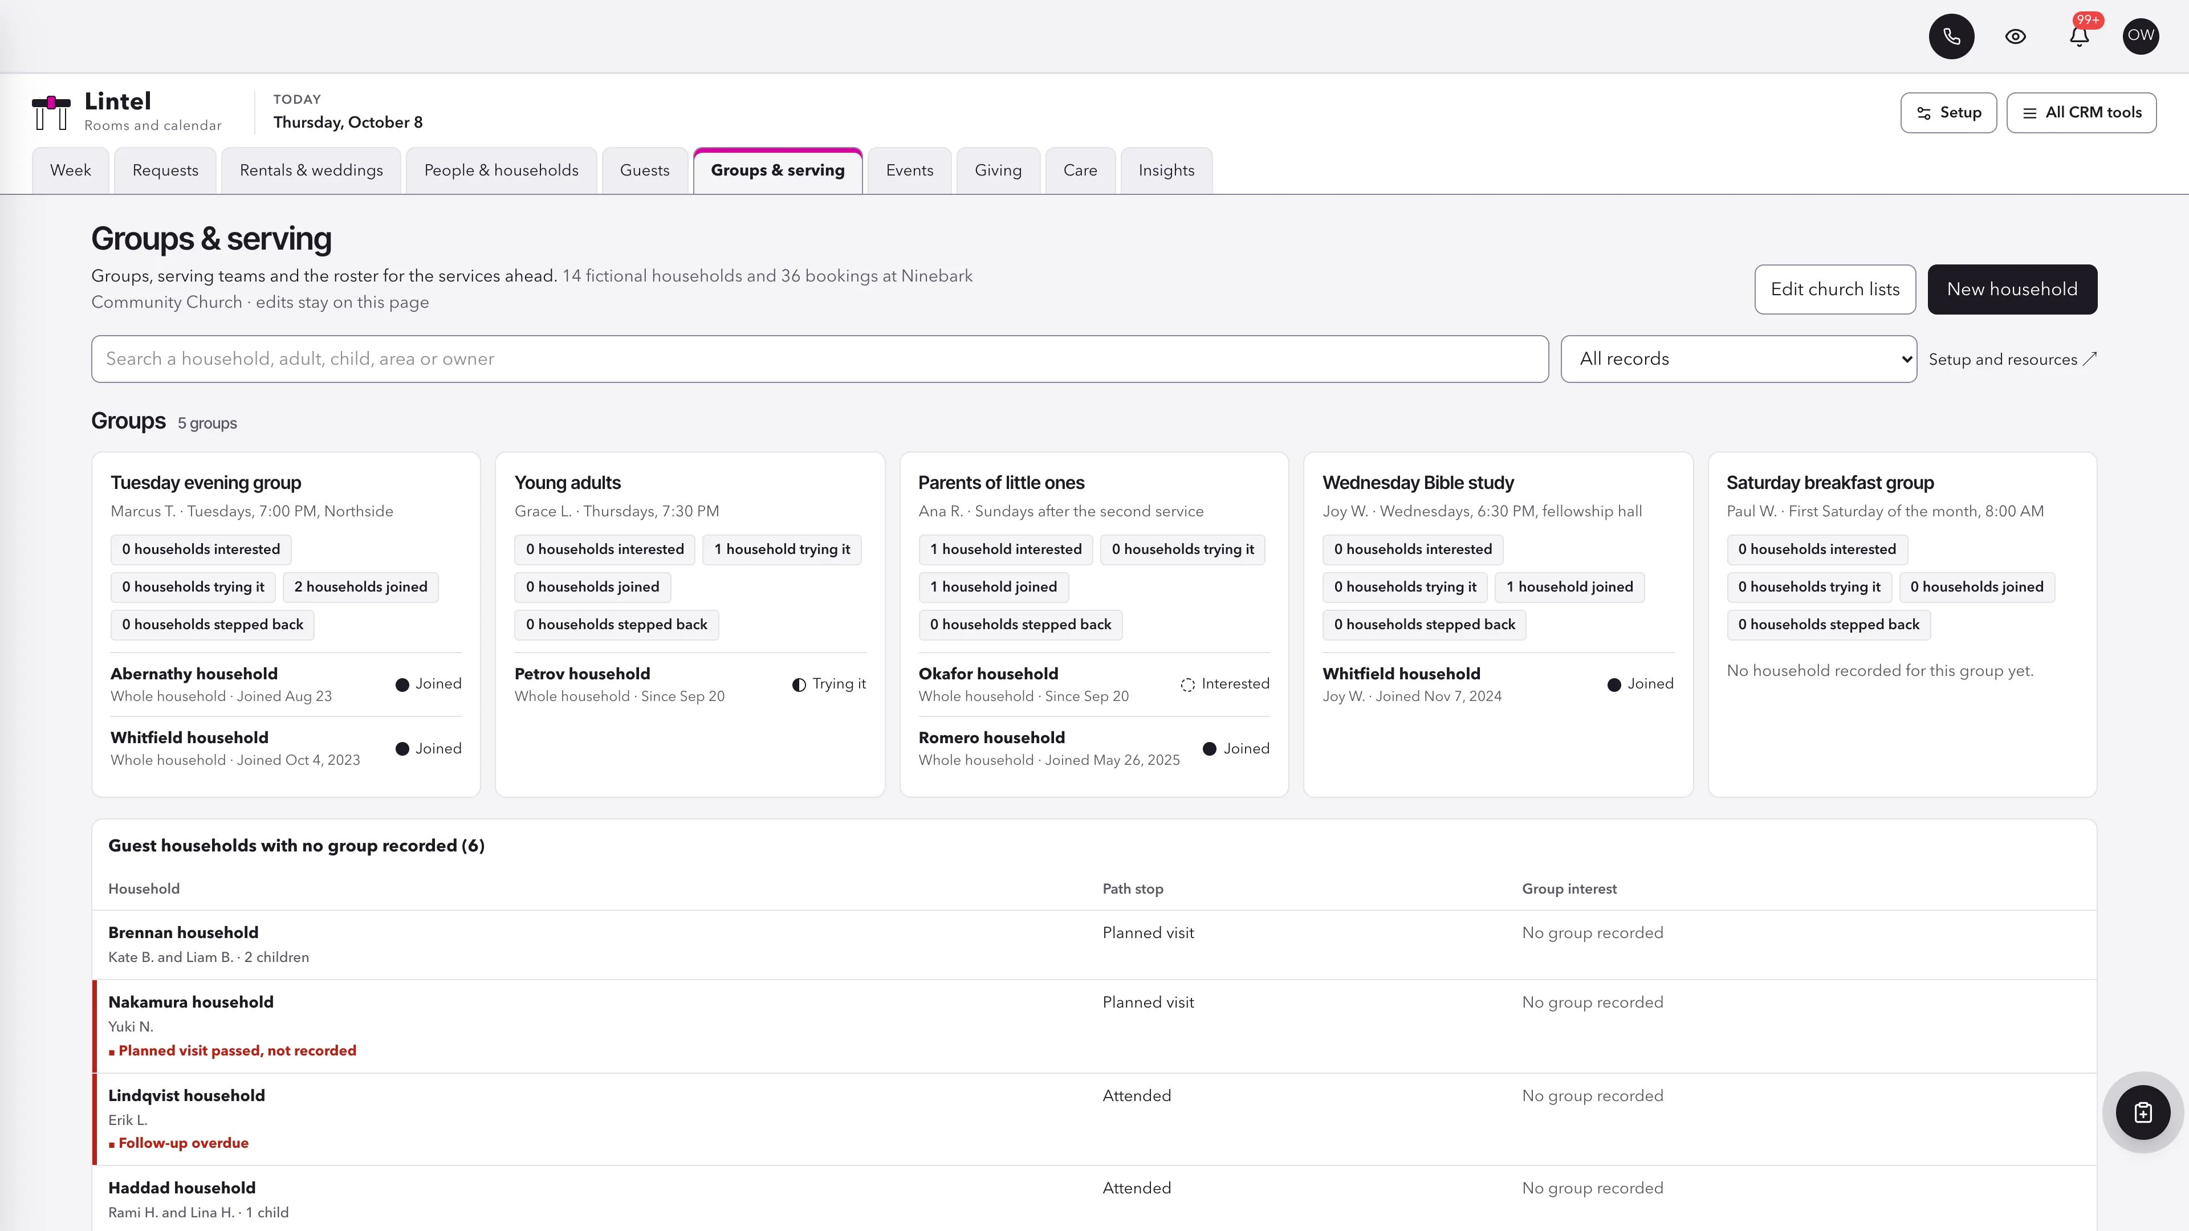2189x1231 pixels.
Task: Open the Haddad household row
Action: 1094,1199
